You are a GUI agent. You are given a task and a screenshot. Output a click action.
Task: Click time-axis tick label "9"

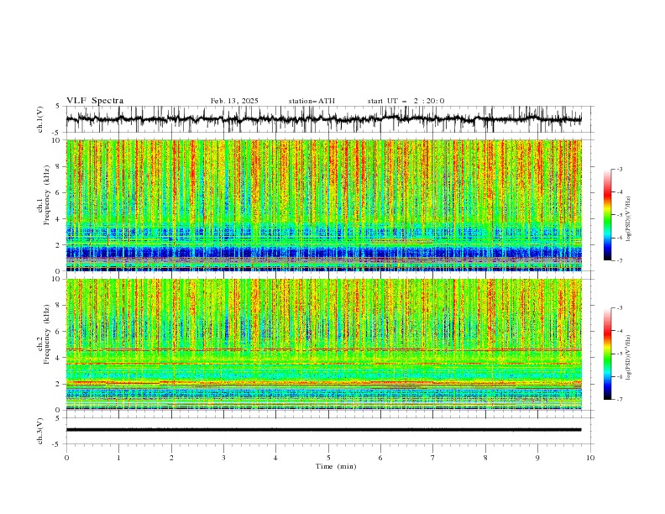click(537, 458)
